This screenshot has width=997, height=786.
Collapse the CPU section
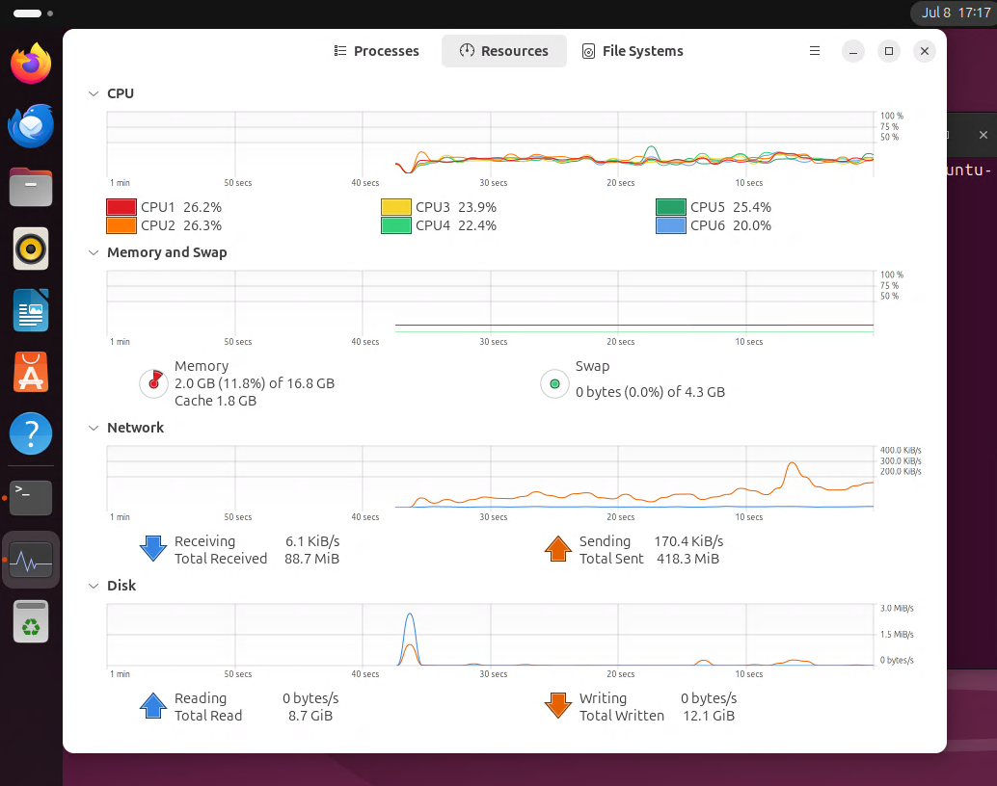pyautogui.click(x=94, y=93)
